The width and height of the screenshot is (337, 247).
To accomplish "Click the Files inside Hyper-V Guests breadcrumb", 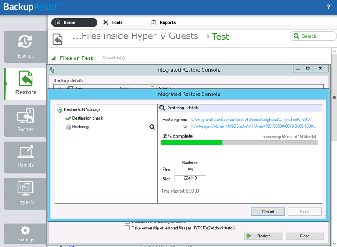I will [x=136, y=36].
